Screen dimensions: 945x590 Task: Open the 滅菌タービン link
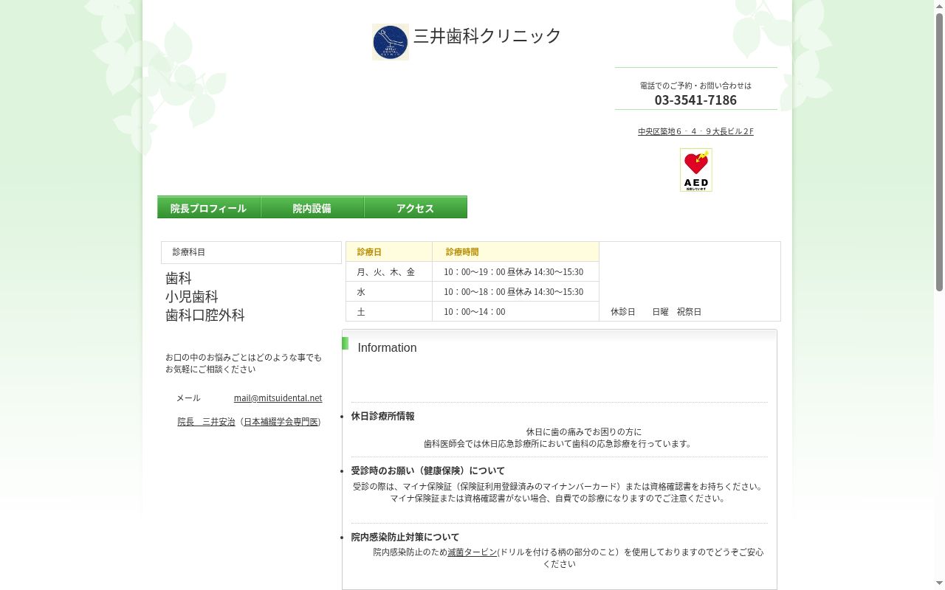472,552
